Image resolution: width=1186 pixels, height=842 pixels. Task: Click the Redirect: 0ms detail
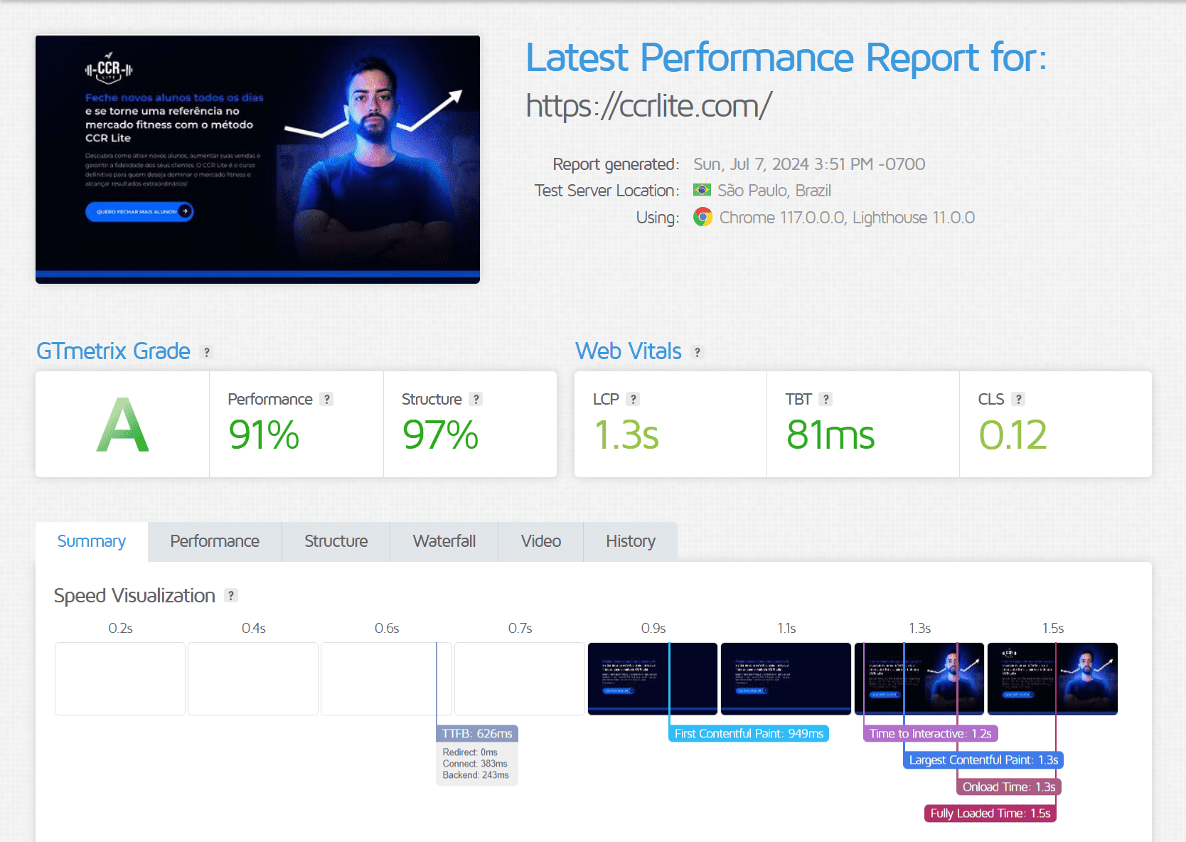470,752
